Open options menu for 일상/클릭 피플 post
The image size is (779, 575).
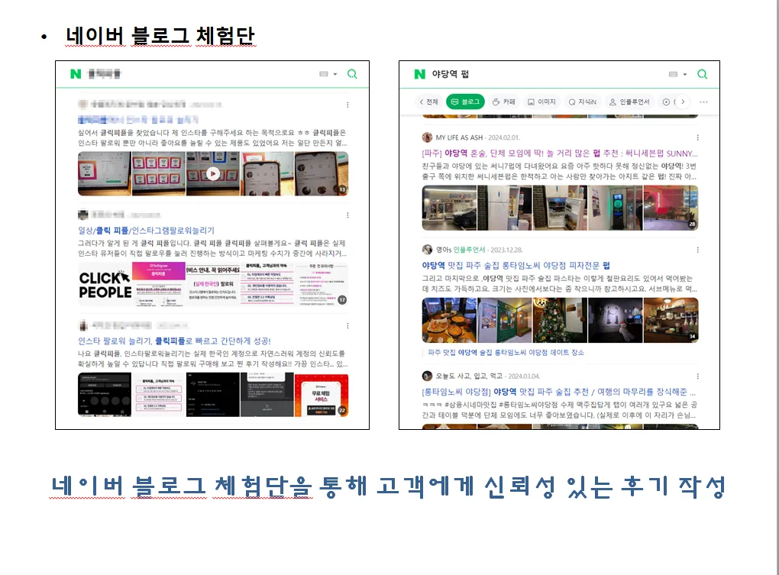(347, 215)
